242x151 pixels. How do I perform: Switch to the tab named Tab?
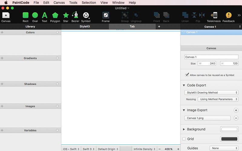132,27
